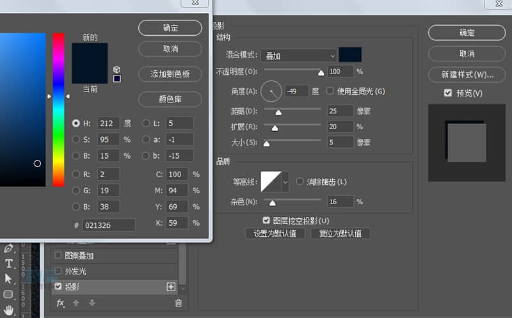
Task: Move effect down with down arrow
Action: point(92,303)
